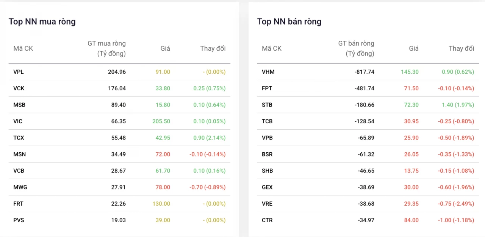Click change value -0.70 (-0.89%)
Screen dimensions: 485x237
click(207, 187)
